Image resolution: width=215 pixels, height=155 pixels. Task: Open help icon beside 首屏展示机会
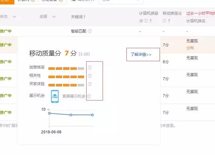89,96
